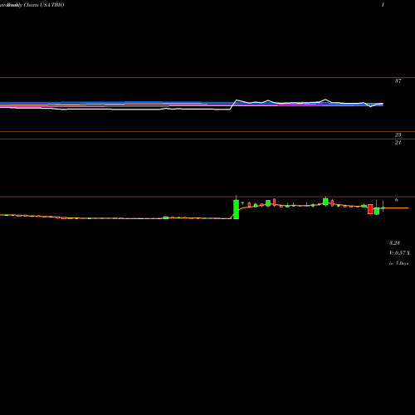This screenshot has width=415, height=415.
Task: Click the 6 price level label
Action: coord(397,200)
